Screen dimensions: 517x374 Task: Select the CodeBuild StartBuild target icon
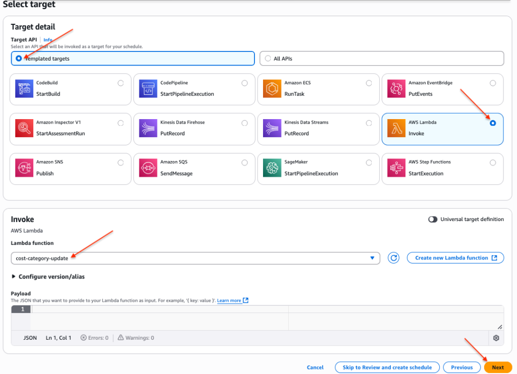[x=24, y=88]
